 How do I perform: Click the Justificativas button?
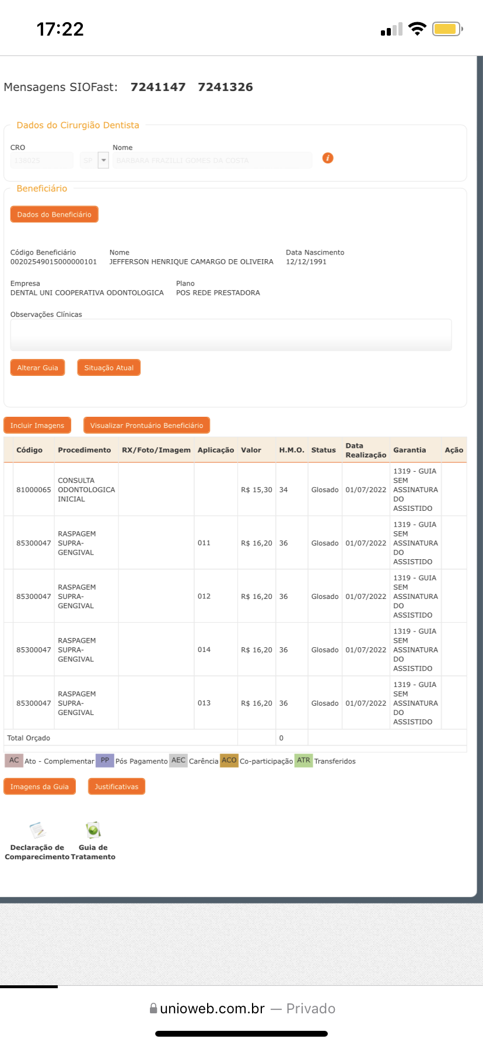point(117,787)
